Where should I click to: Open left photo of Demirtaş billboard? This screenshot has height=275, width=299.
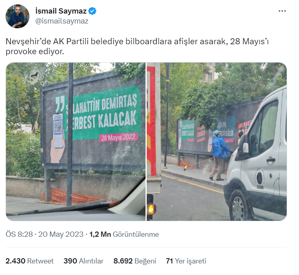coord(76,141)
